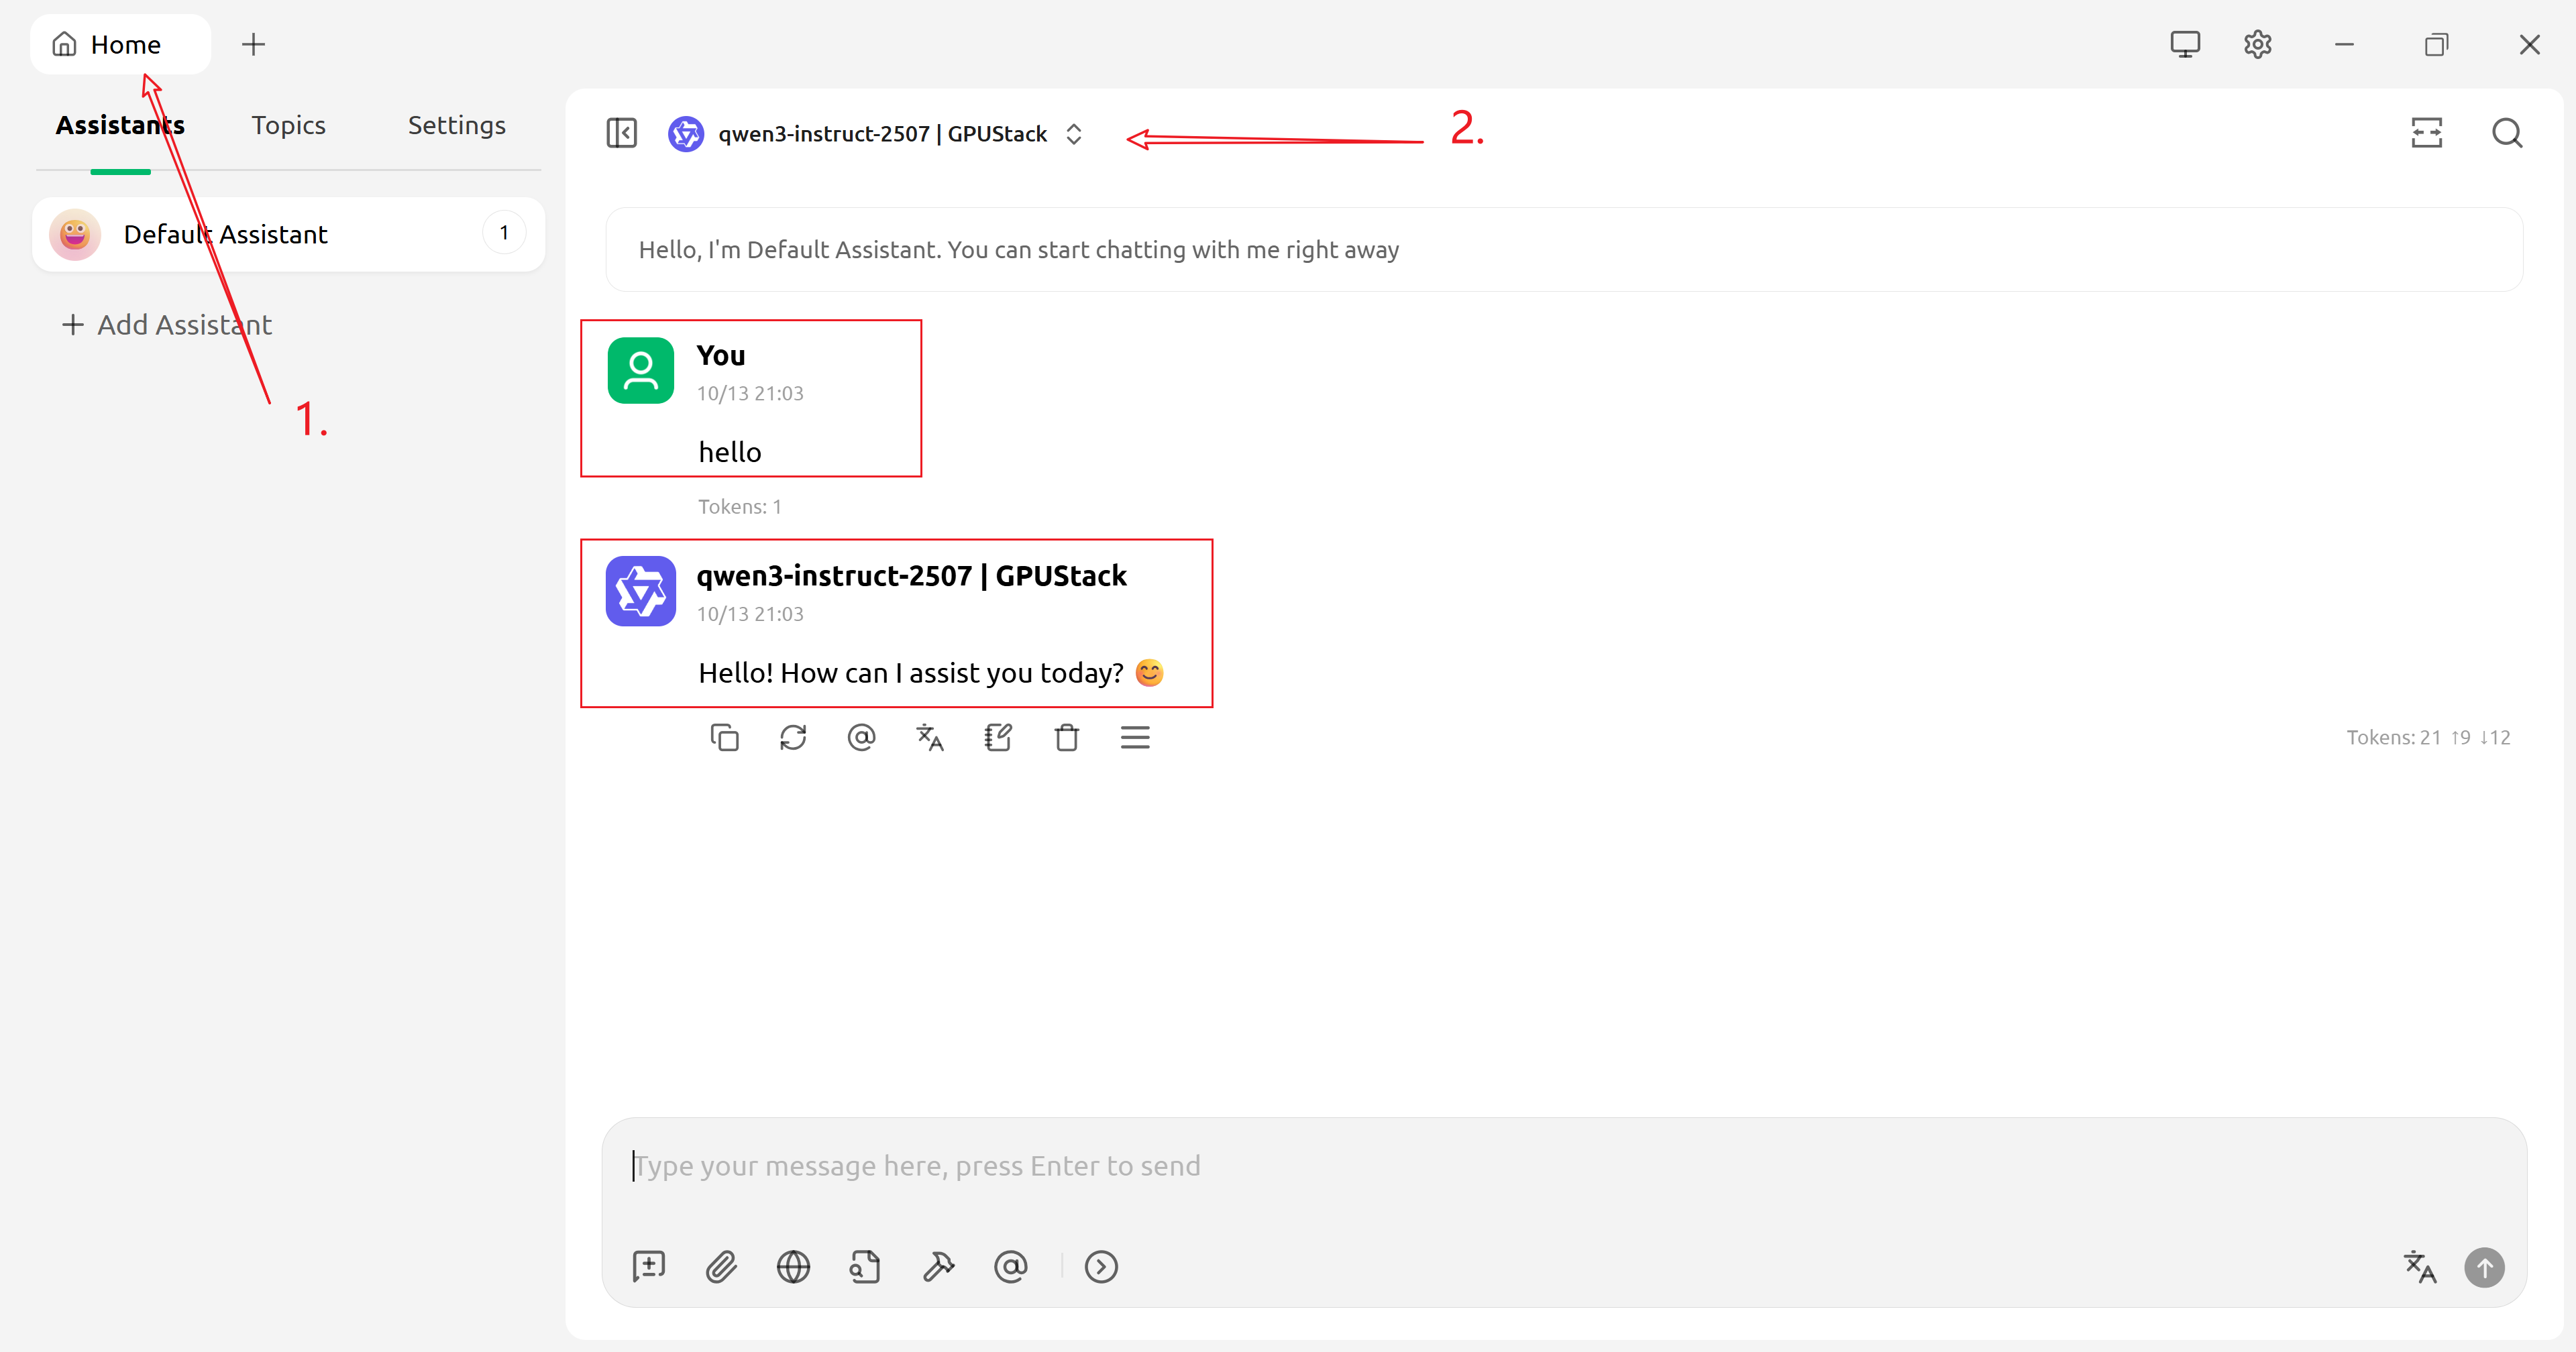Attach a file with the paperclip icon
Screen dimensions: 2576x1352
click(x=721, y=1267)
